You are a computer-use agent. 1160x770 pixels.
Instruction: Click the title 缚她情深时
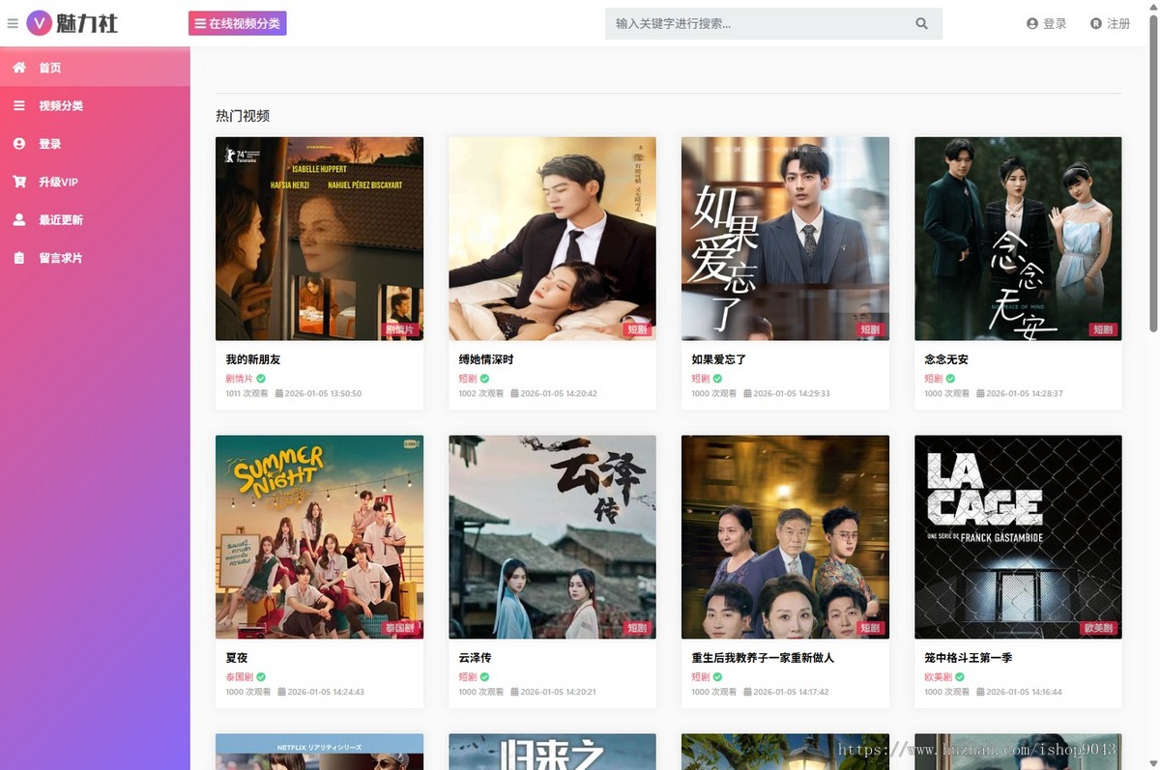[486, 359]
